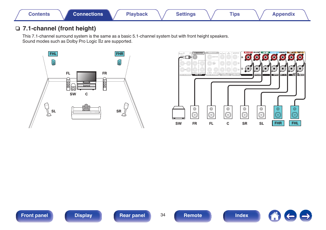Screen dimensions: 326x230
Task: Open the Index page
Action: pos(242,216)
